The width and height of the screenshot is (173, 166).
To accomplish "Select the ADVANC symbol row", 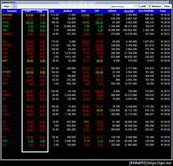I will click(x=86, y=15).
